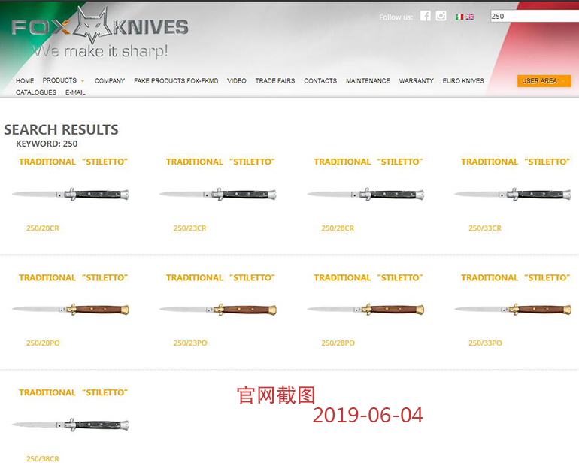The width and height of the screenshot is (579, 463).
Task: Click Traditional Stiletto title above 250/23CR
Action: pyautogui.click(x=220, y=162)
